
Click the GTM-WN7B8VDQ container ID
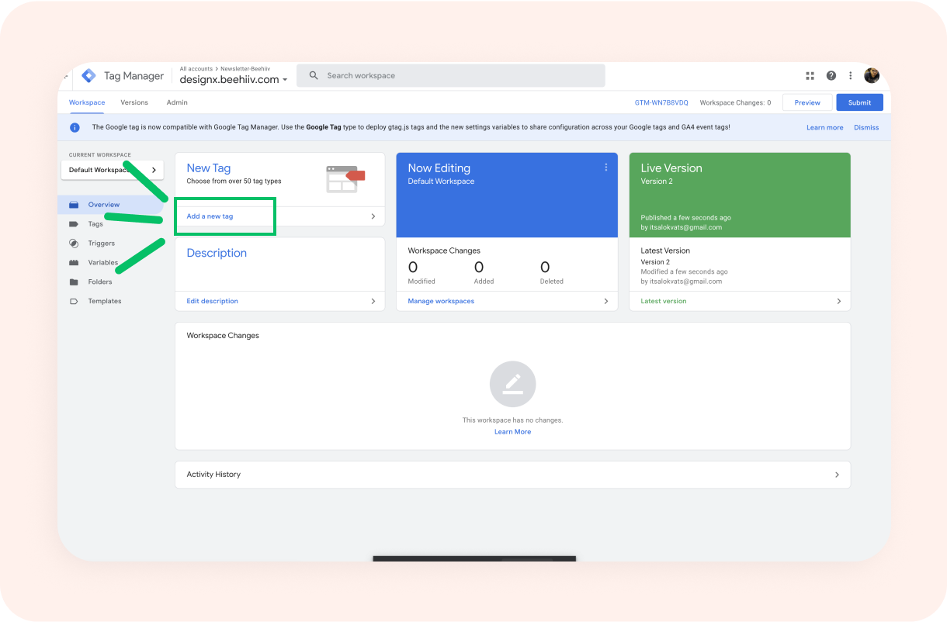pos(661,102)
